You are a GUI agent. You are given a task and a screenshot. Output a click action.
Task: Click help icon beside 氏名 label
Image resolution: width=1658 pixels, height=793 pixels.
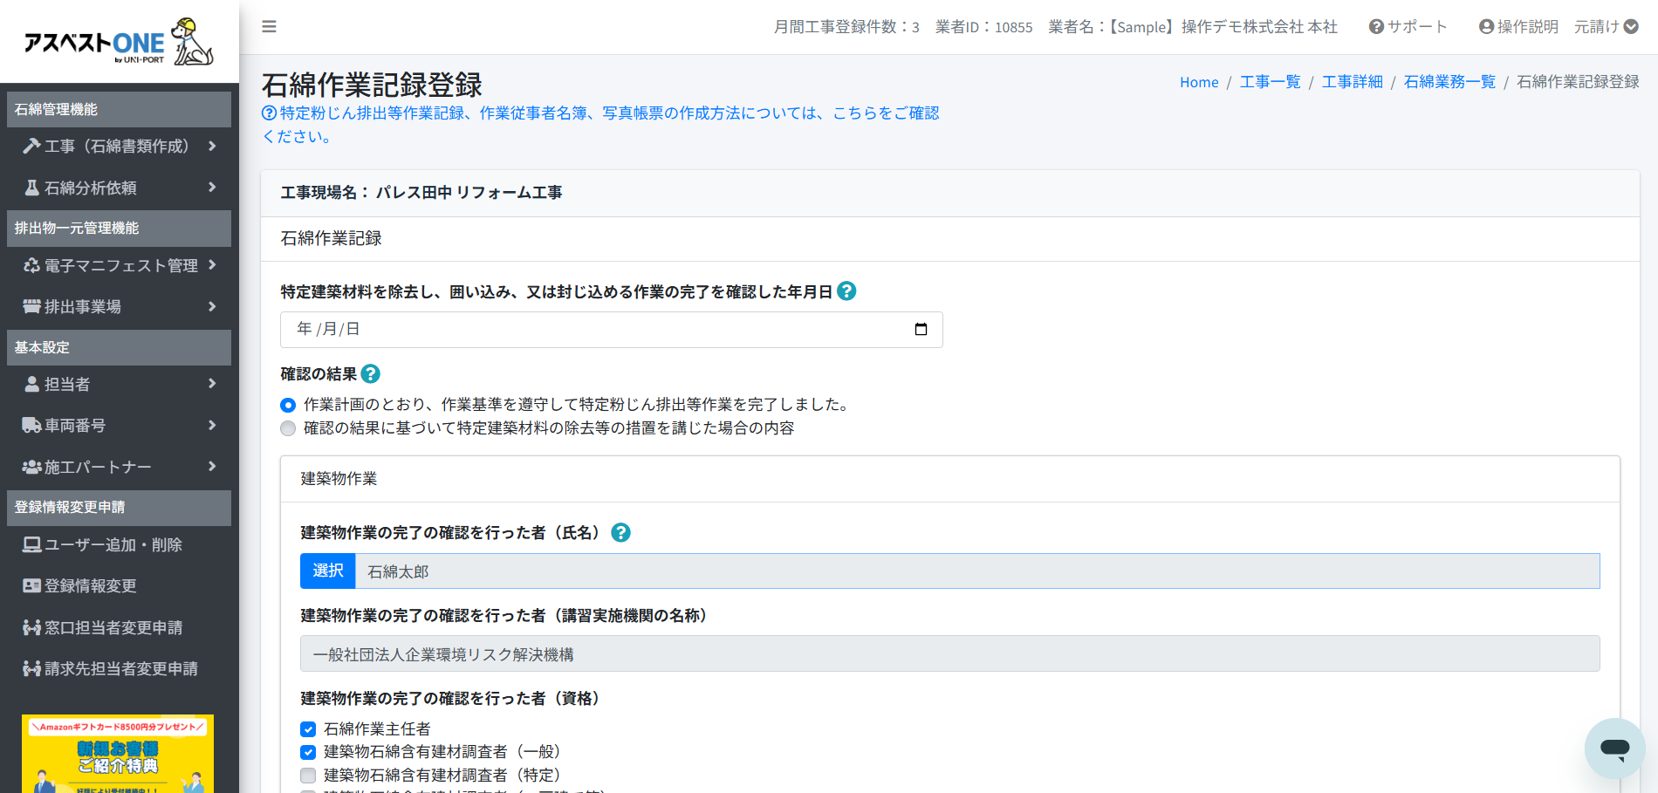click(x=620, y=533)
